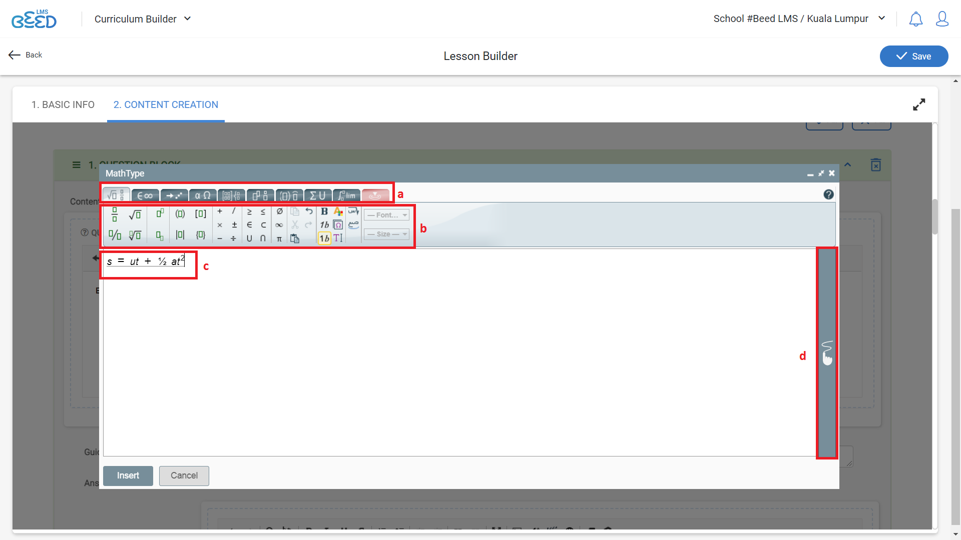Click in the formula s = ut + ½ at²
The height and width of the screenshot is (540, 961).
click(146, 261)
